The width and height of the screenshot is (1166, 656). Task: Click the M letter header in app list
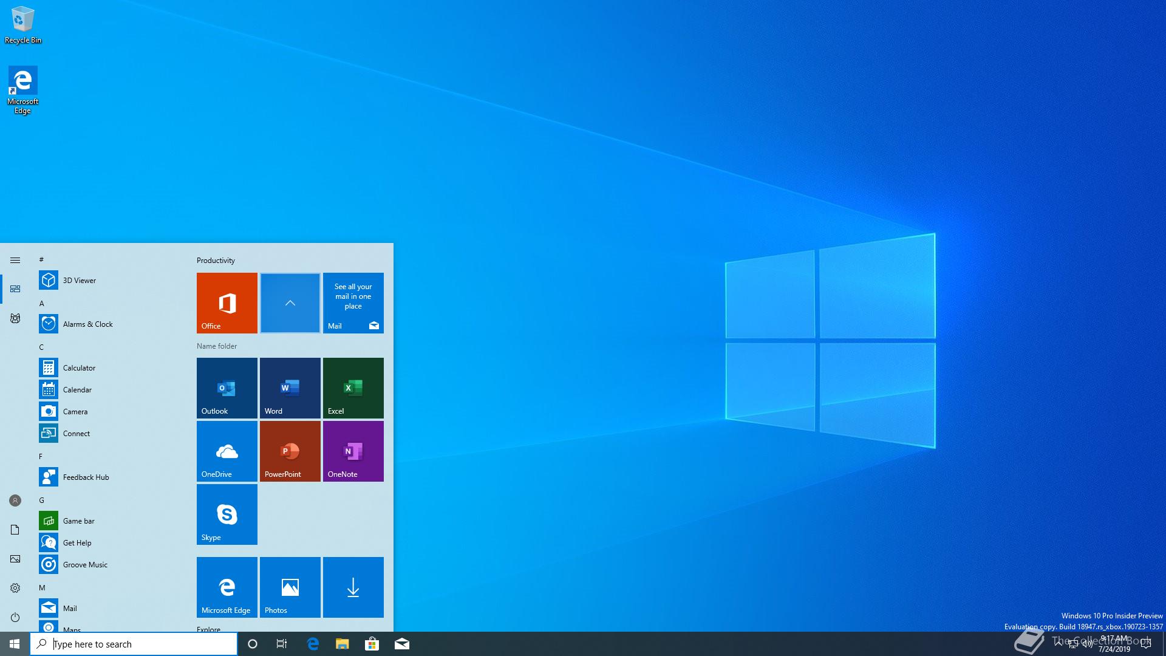point(43,587)
